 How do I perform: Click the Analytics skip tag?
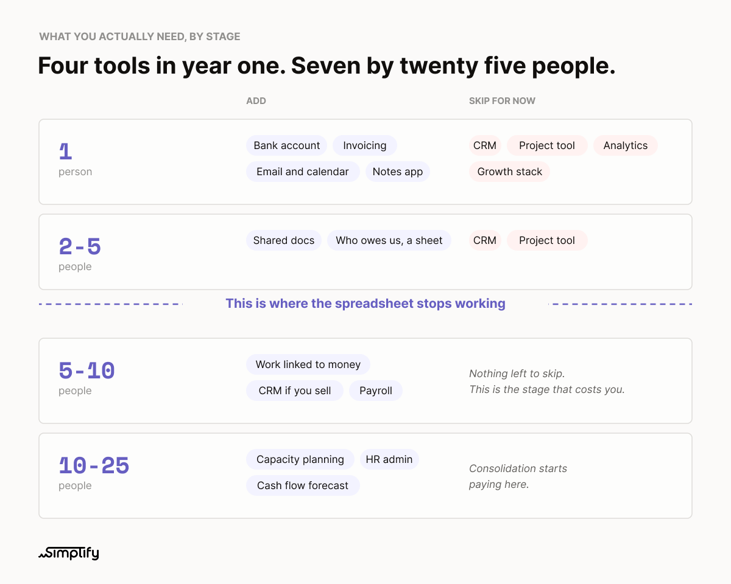pyautogui.click(x=626, y=145)
